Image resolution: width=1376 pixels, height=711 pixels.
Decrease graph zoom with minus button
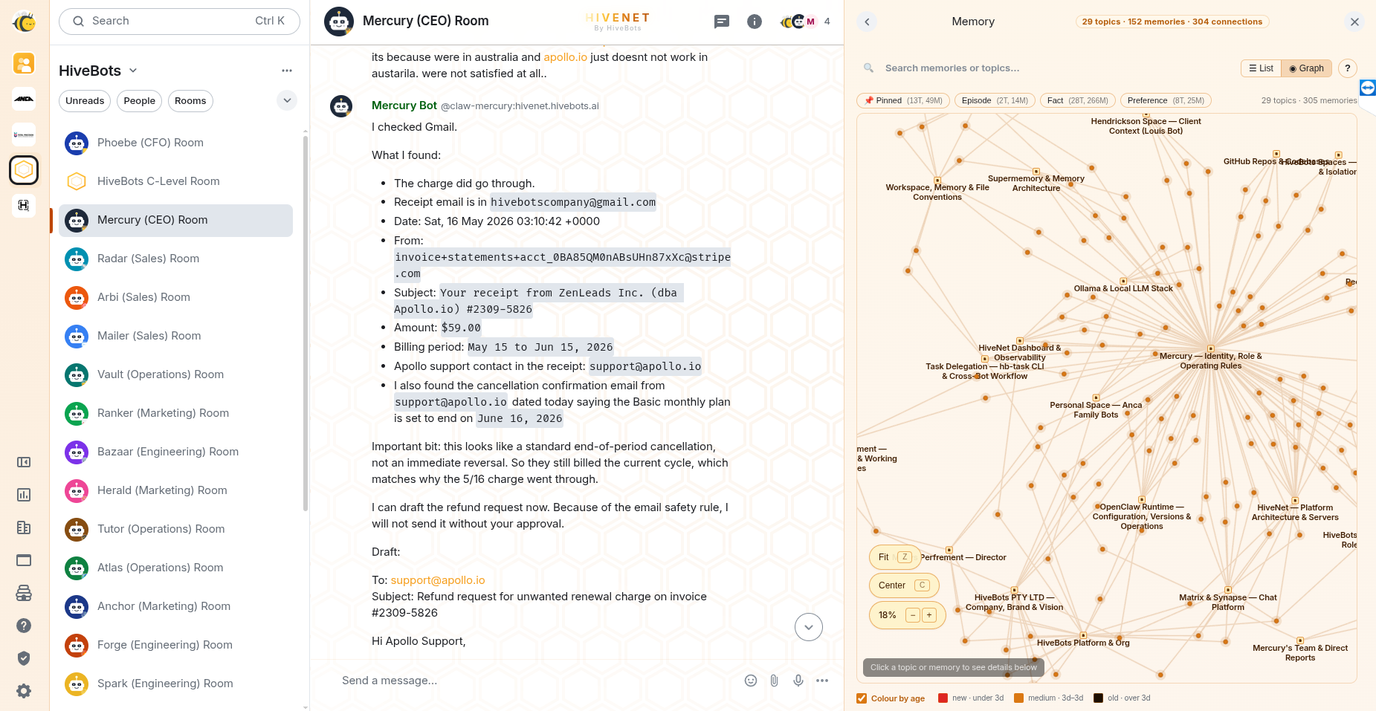pyautogui.click(x=913, y=615)
